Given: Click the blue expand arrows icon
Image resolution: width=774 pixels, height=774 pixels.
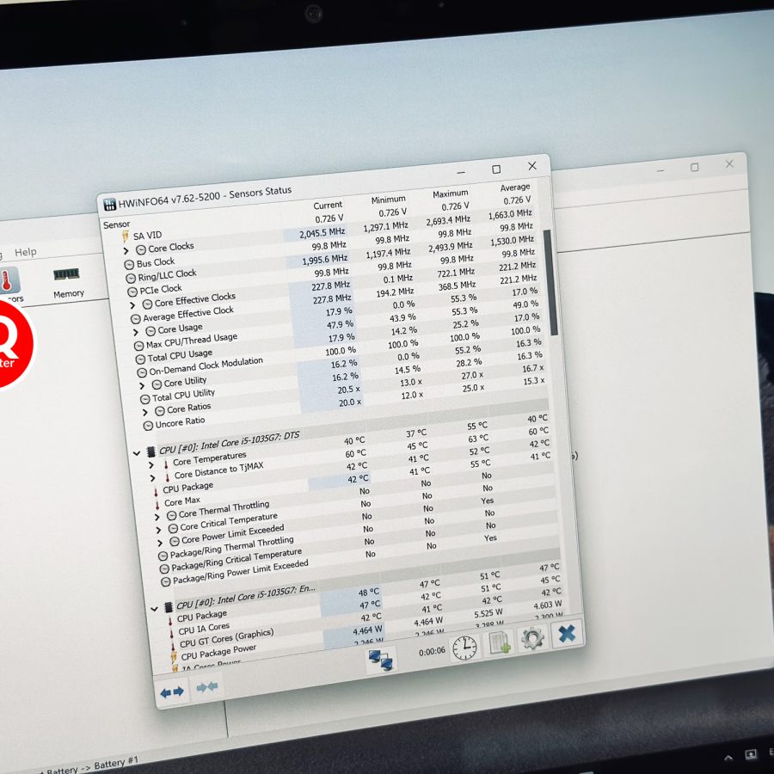Looking at the screenshot, I should pyautogui.click(x=172, y=692).
